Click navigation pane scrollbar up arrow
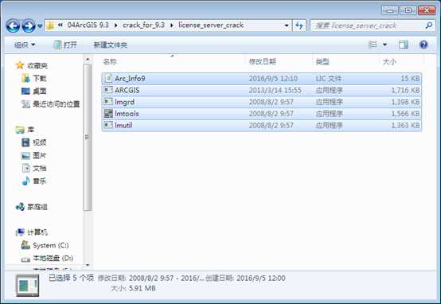The width and height of the screenshot is (441, 304). pos(88,60)
